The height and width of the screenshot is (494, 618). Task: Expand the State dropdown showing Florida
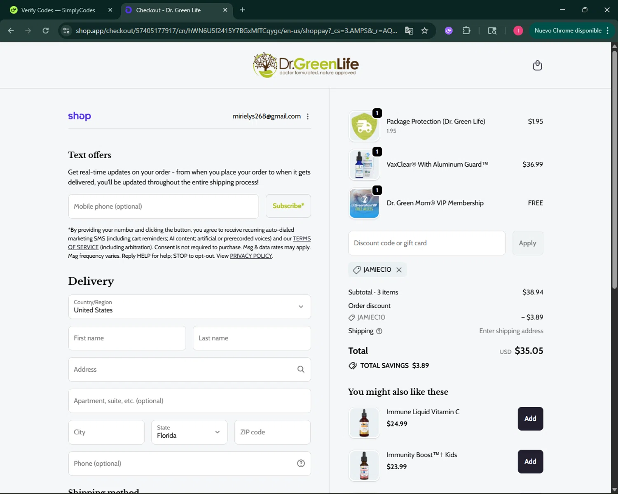coord(190,432)
